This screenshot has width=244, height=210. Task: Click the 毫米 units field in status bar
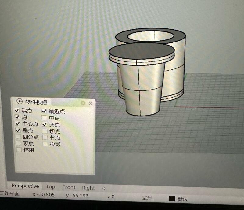click(147, 198)
